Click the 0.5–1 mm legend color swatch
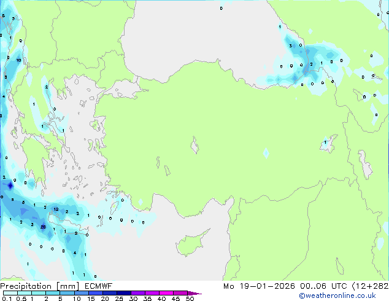The image size is (389, 301). click(x=25, y=293)
